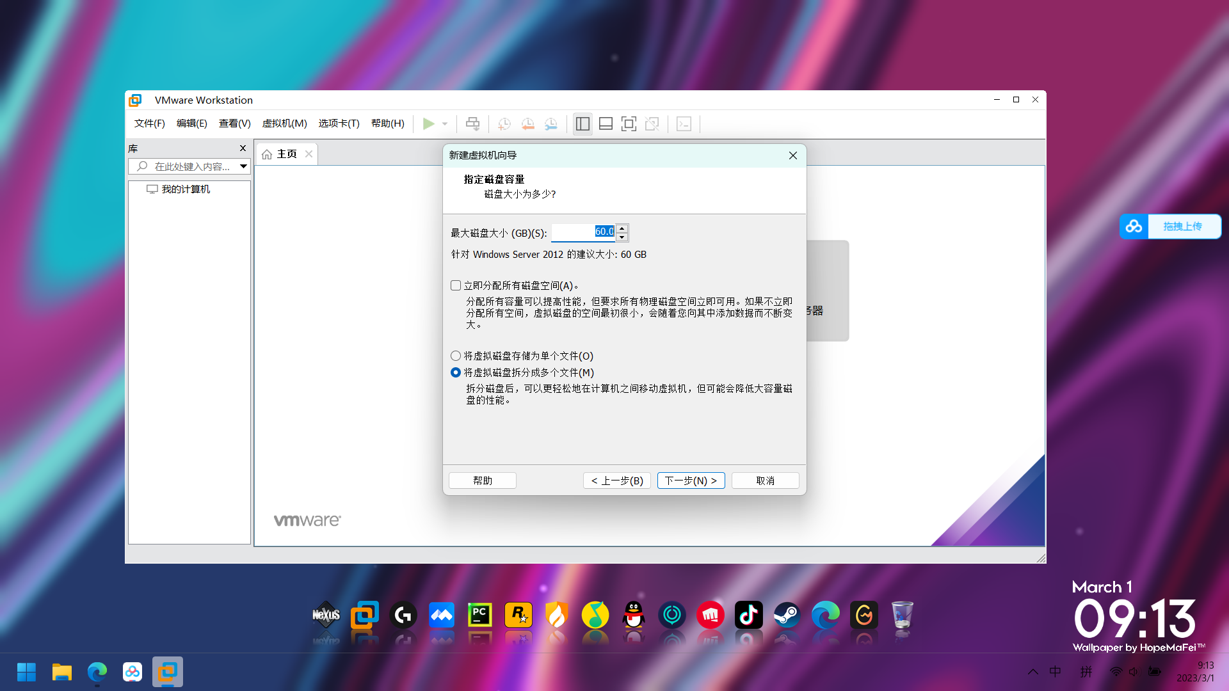
Task: Click the revert to snapshot icon
Action: 527,123
